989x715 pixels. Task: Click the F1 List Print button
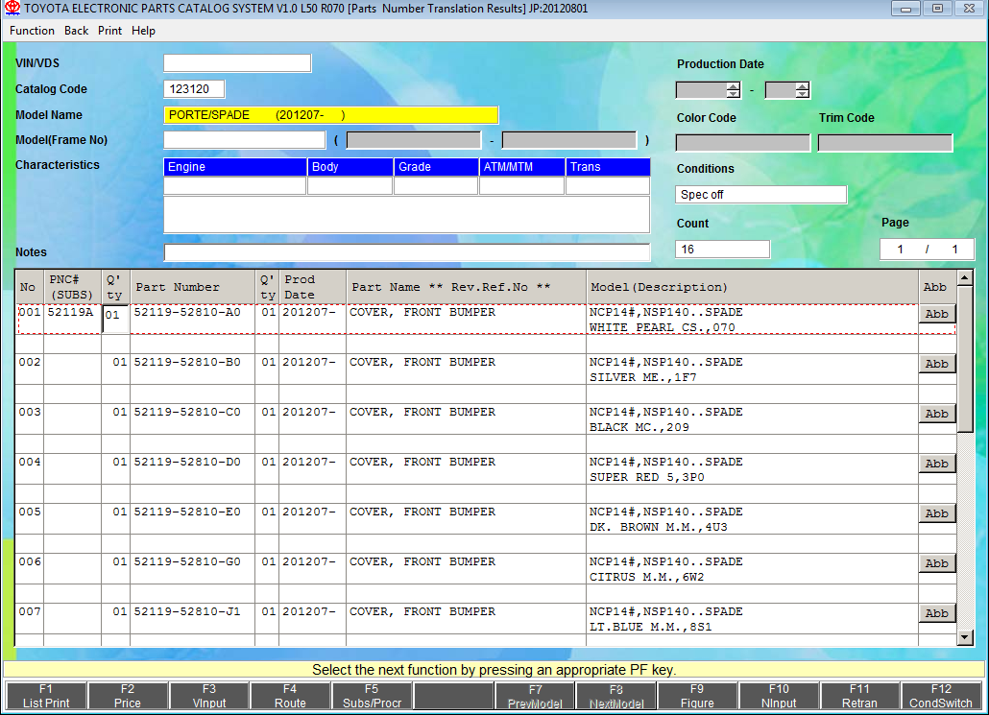(46, 696)
